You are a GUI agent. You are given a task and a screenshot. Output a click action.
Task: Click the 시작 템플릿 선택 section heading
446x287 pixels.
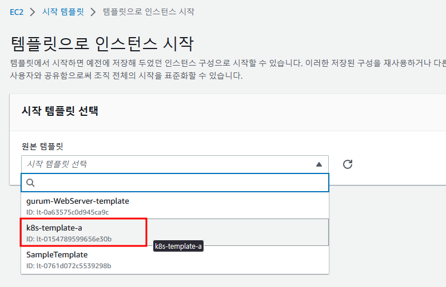coord(60,111)
